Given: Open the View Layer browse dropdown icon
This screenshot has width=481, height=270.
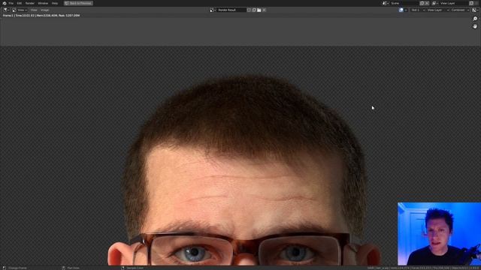Looking at the screenshot, I should tap(434, 3).
